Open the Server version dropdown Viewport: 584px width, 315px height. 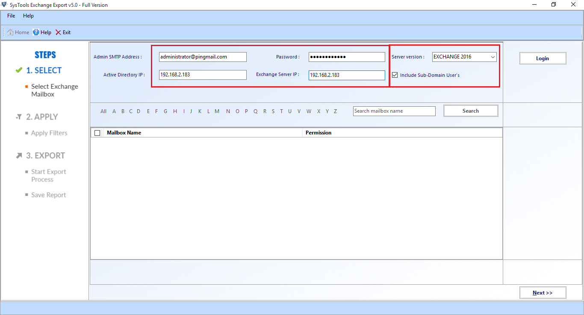493,57
